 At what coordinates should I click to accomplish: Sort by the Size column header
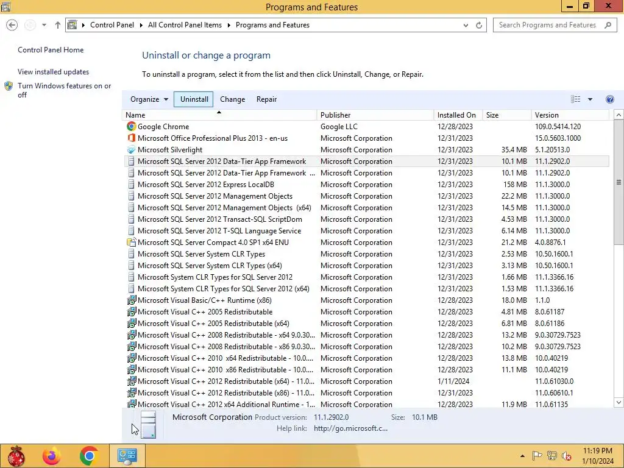tap(506, 115)
